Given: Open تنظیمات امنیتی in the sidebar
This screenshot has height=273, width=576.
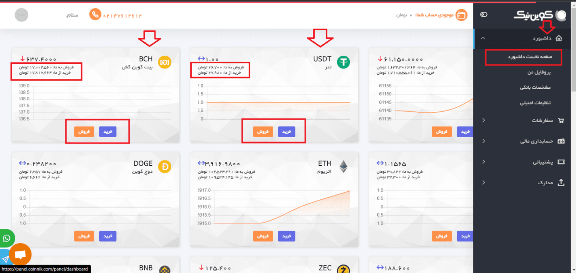Looking at the screenshot, I should (535, 102).
